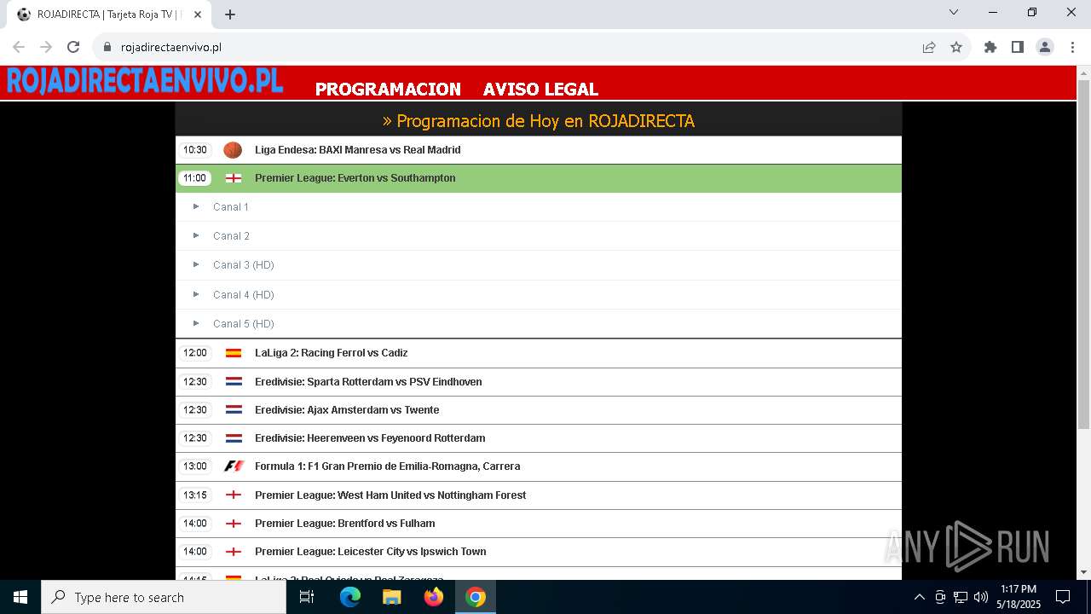Expand Canal 4 (HD) stream option
The image size is (1091, 614).
coord(538,295)
